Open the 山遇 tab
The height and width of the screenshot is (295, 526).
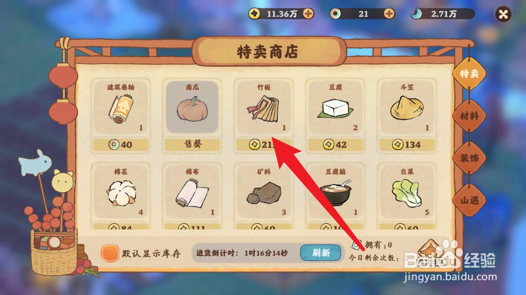469,200
